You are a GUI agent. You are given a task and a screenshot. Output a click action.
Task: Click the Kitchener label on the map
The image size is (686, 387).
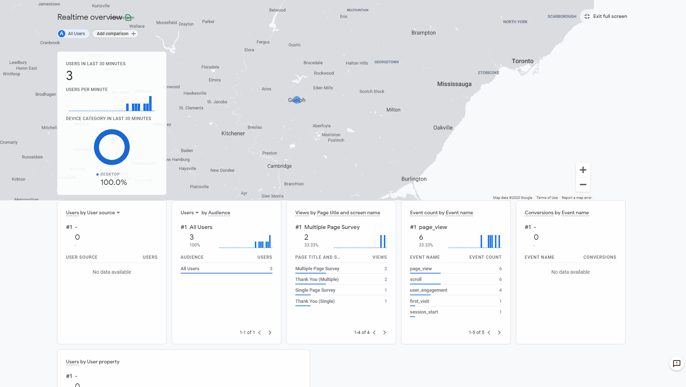[x=233, y=134]
